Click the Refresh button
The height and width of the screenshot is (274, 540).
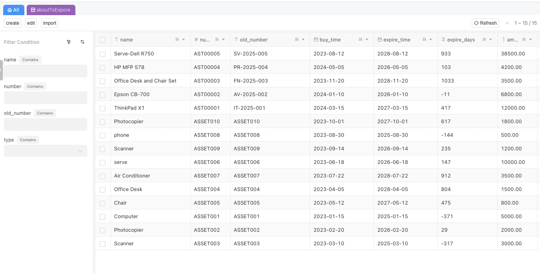[x=485, y=23]
